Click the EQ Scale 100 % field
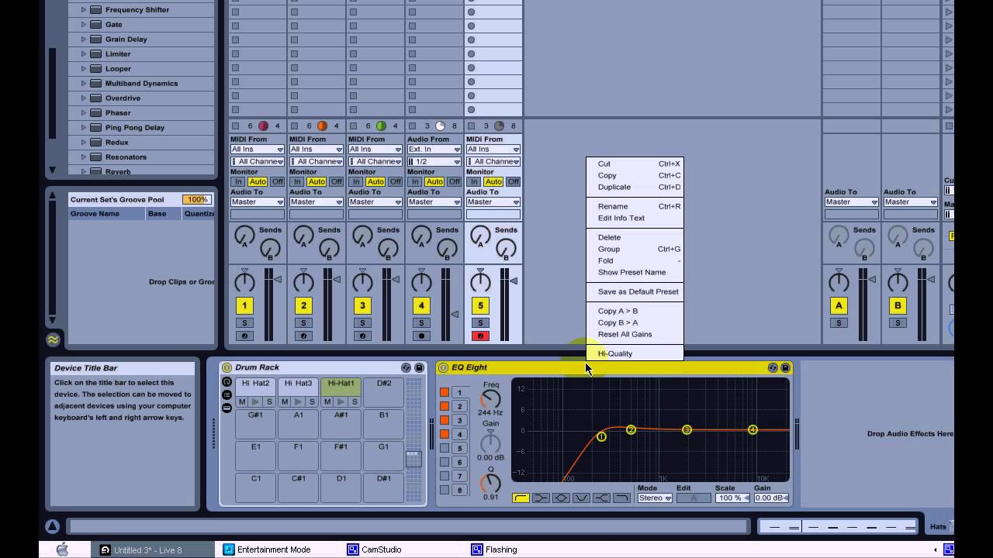 coord(733,498)
